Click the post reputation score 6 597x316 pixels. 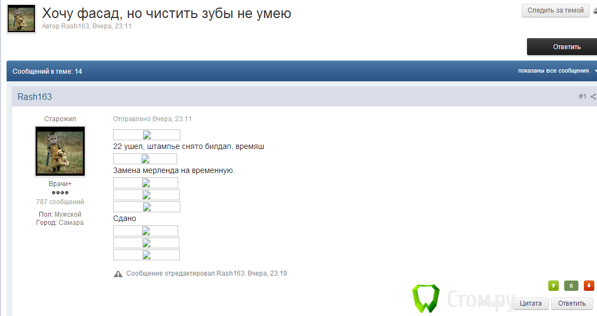point(571,285)
